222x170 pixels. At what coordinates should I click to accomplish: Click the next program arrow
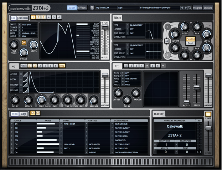pyautogui.click(x=186, y=7)
